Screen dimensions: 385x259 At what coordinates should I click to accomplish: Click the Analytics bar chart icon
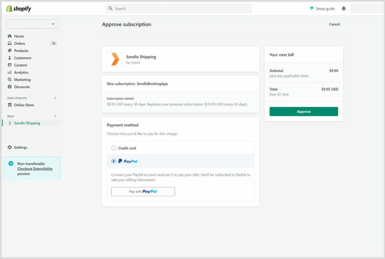pyautogui.click(x=9, y=72)
